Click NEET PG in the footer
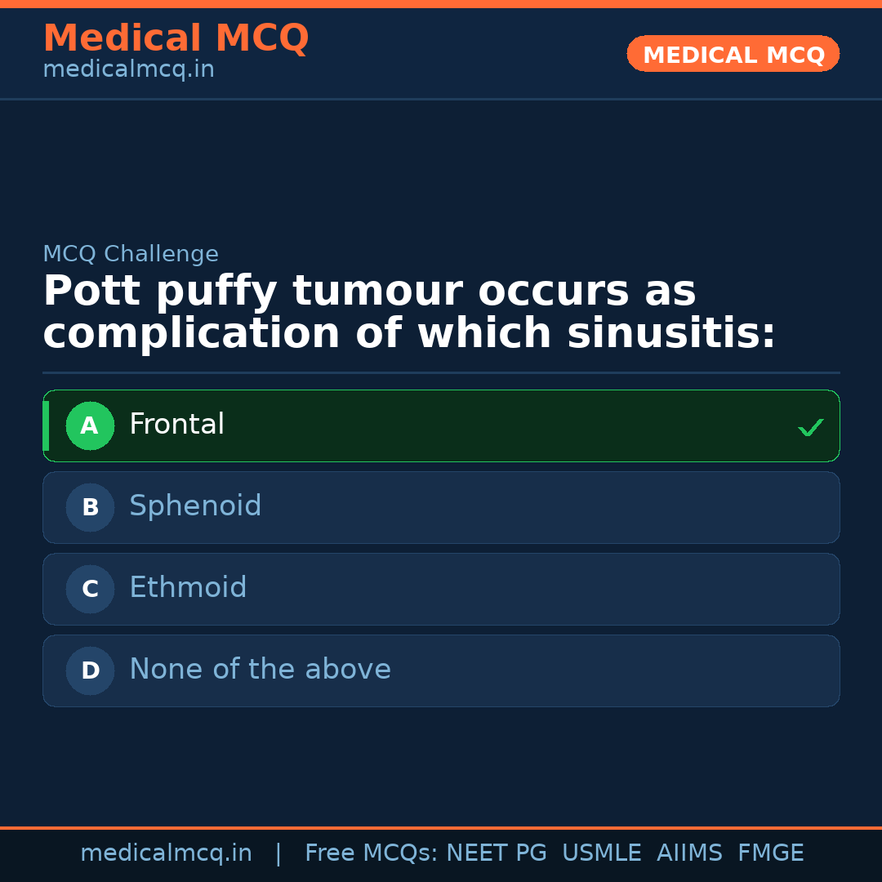 tap(496, 853)
